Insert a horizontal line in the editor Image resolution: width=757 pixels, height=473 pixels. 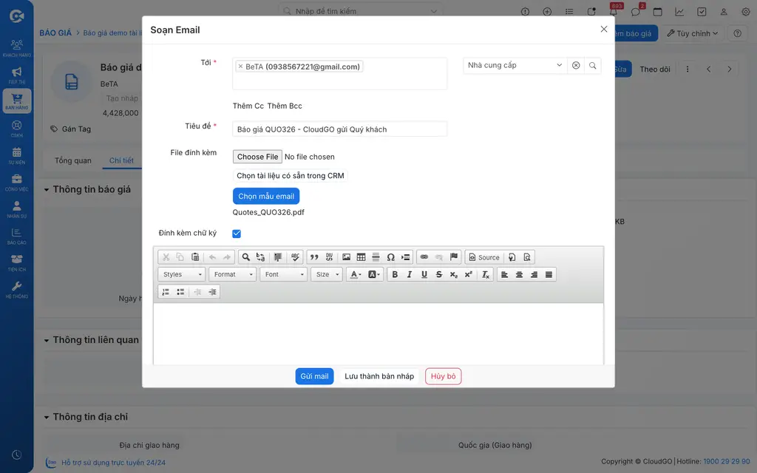pyautogui.click(x=376, y=257)
